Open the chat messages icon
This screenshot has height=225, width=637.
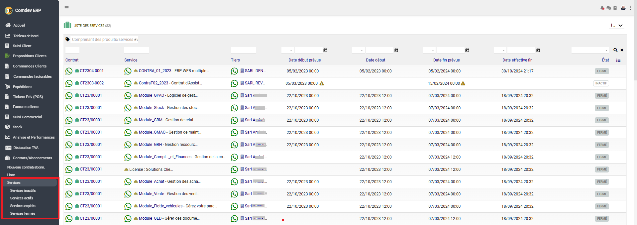click(609, 8)
